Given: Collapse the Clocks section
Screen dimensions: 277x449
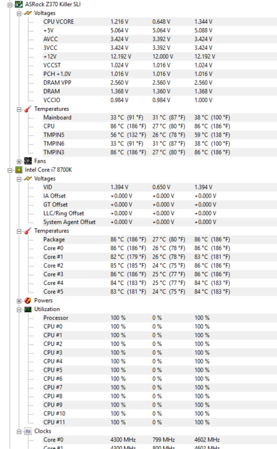Looking at the screenshot, I should coord(19,432).
